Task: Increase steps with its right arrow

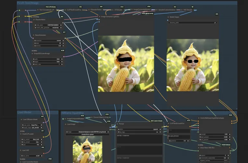Action: coord(63,43)
